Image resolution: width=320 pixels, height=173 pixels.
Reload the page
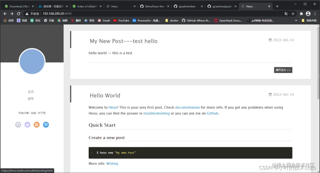(19, 13)
